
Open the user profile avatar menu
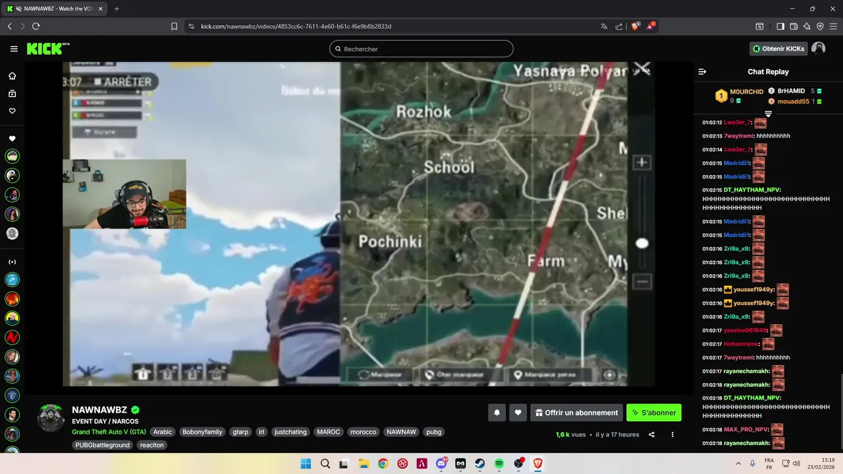(x=819, y=49)
